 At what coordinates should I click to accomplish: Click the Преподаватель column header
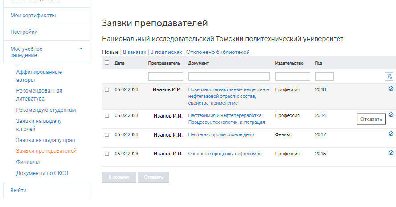click(x=164, y=63)
